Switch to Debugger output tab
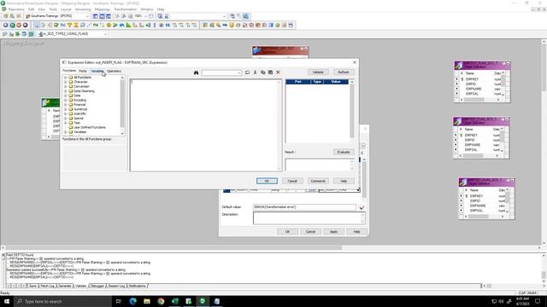The image size is (547, 307). click(97, 286)
